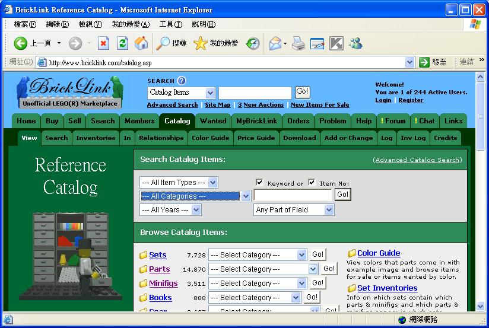Screen dimensions: 489x328
Task: Toggle the Item No checkbox
Action: click(312, 183)
